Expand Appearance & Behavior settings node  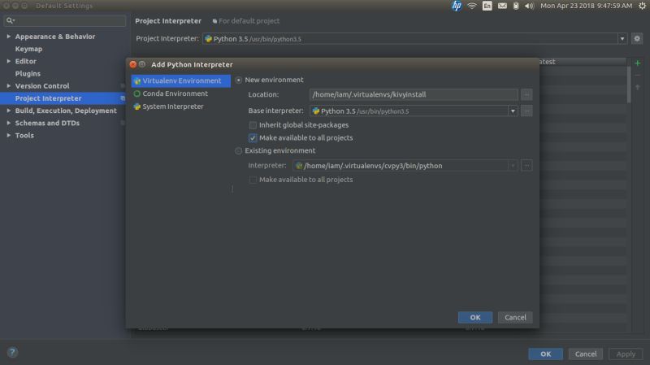[x=9, y=37]
